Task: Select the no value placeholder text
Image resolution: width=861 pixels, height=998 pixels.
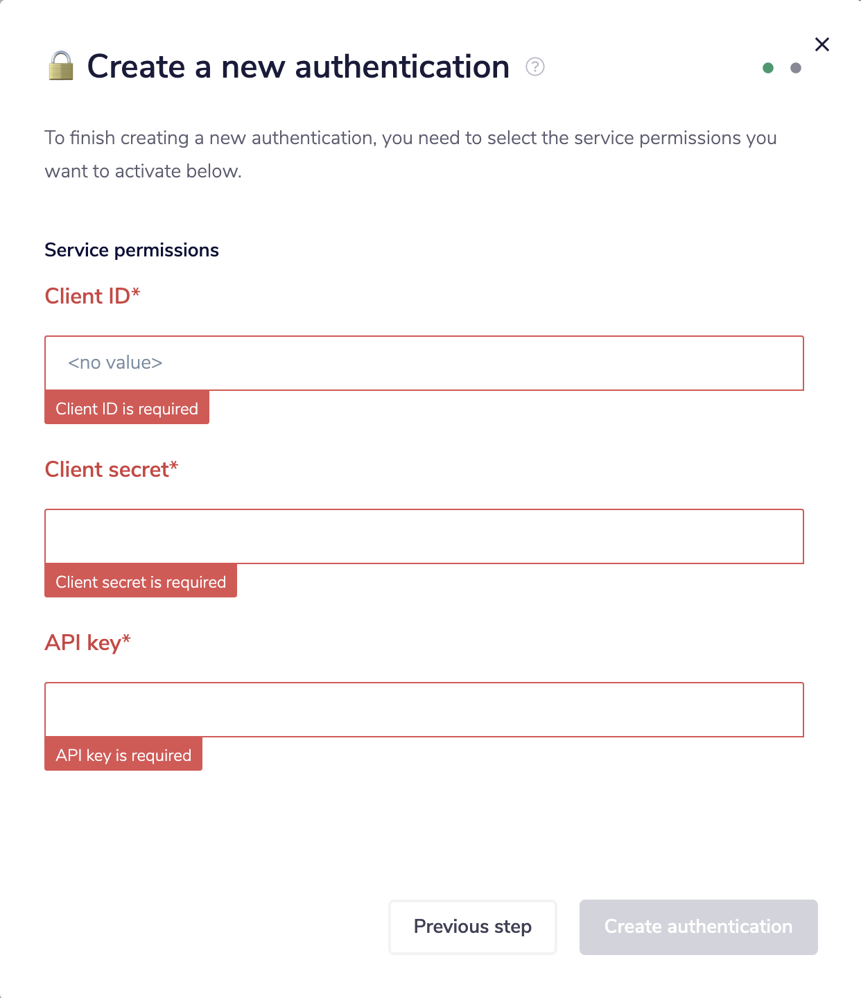Action: click(x=115, y=362)
